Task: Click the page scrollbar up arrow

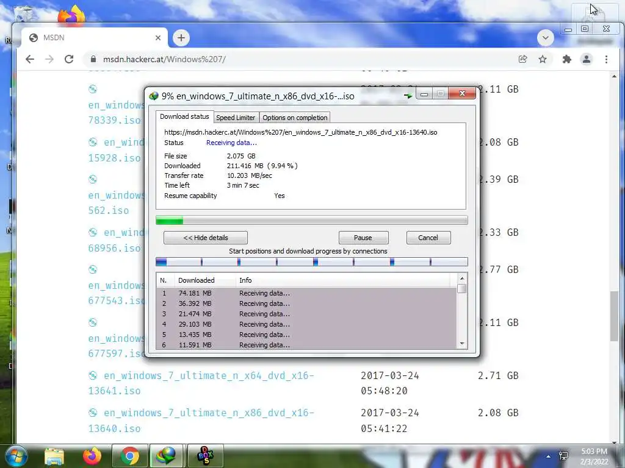Action: click(614, 76)
